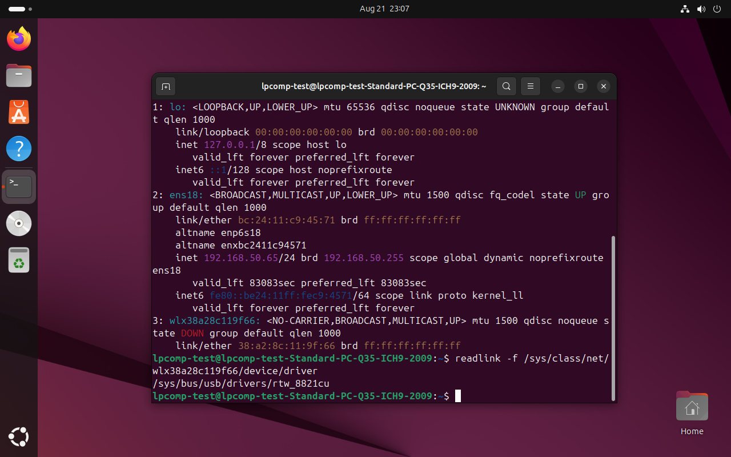Click the interface name wlx38a28c119f66:

coord(215,320)
